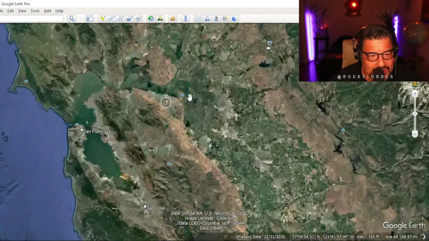Click the San Francisco city label
This screenshot has width=429, height=241.
click(x=97, y=131)
